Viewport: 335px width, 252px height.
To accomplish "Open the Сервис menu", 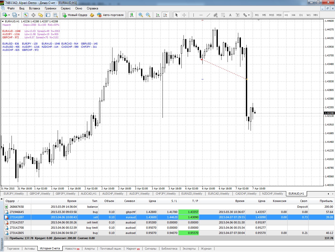I will [66, 8].
